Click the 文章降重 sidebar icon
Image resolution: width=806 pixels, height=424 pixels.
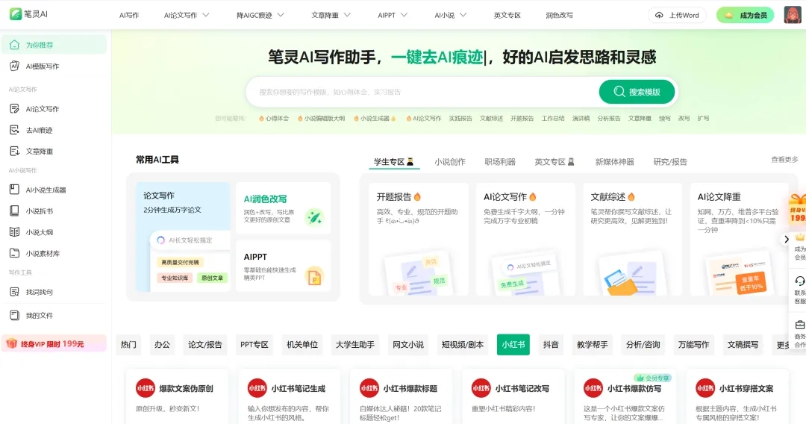point(14,151)
